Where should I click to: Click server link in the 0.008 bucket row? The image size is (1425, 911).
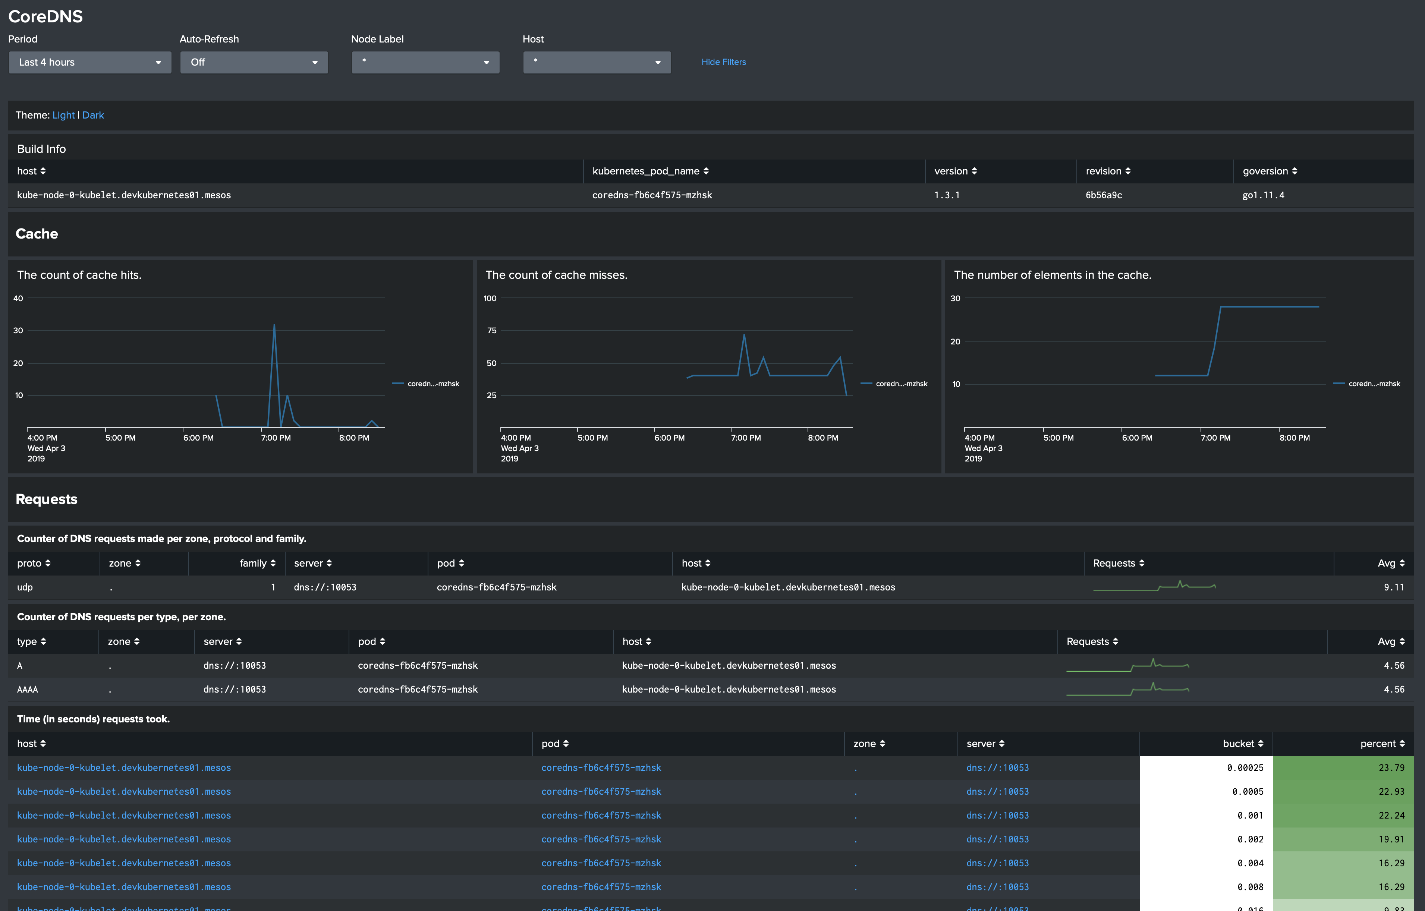pyautogui.click(x=997, y=887)
